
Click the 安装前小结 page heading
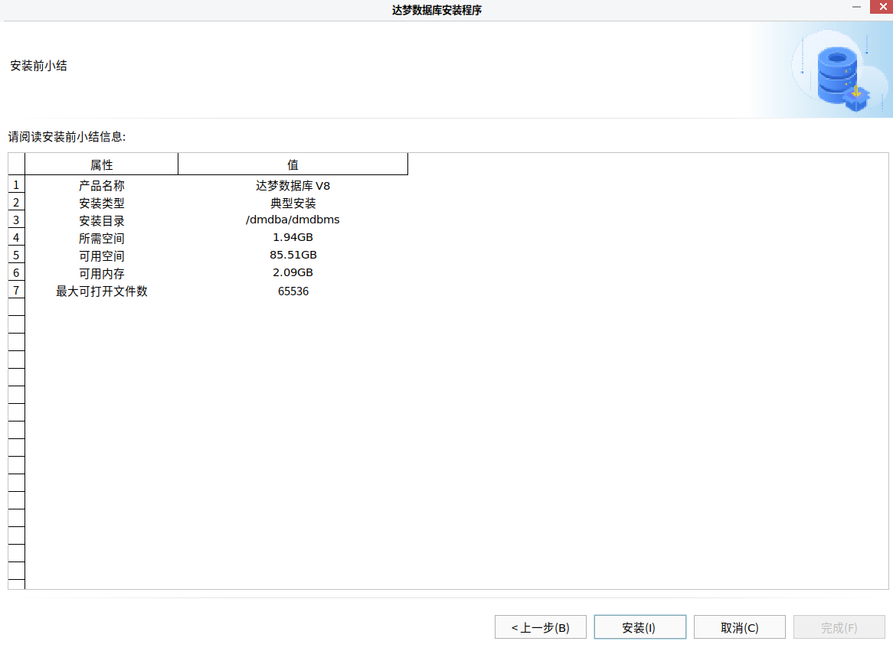click(39, 66)
